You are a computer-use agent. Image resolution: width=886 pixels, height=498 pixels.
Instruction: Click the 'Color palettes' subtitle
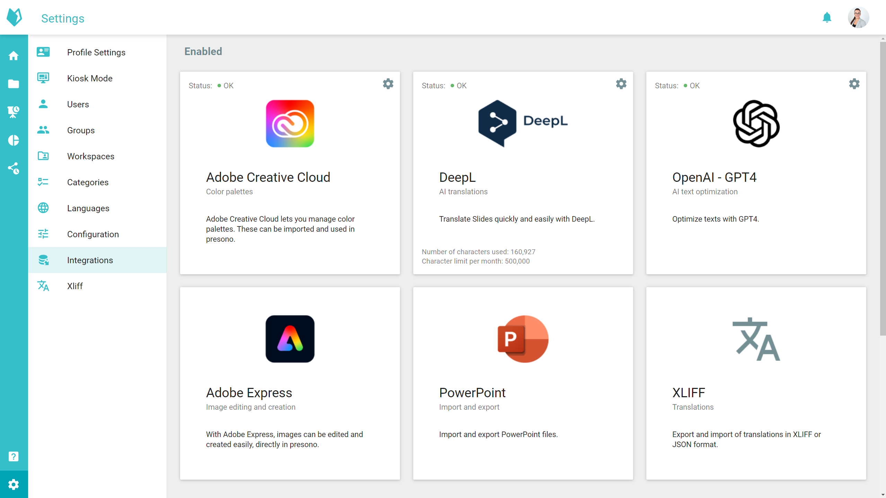[x=229, y=192]
